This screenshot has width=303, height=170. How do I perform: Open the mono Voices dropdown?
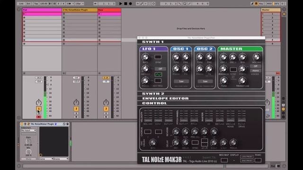(x=256, y=71)
